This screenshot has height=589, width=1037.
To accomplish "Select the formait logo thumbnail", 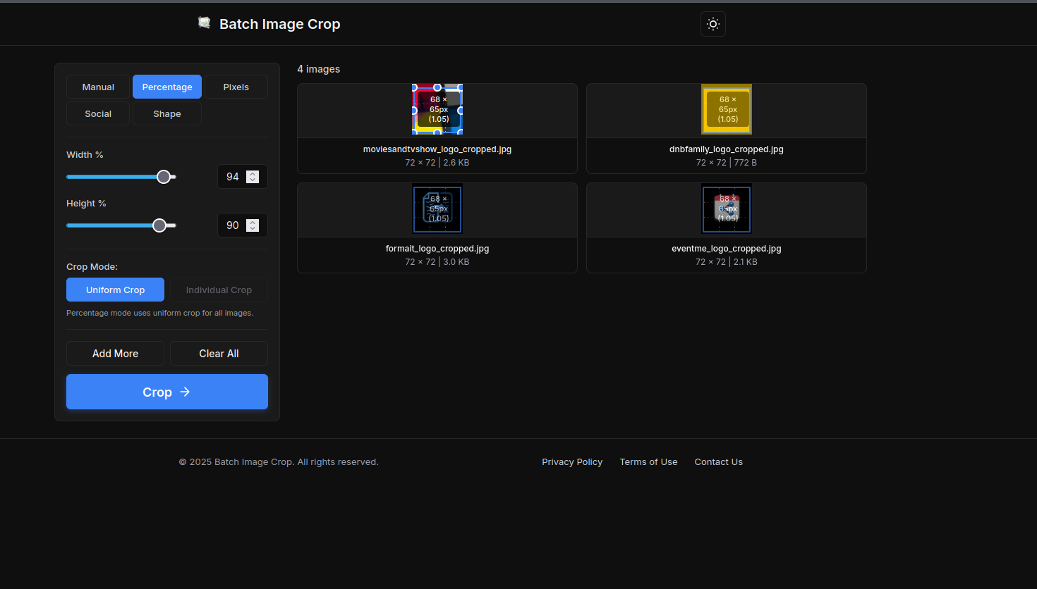I will pos(437,209).
